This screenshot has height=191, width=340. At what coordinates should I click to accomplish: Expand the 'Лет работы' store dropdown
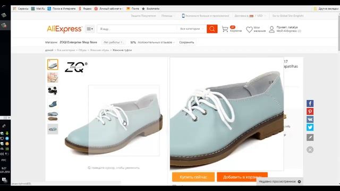[x=113, y=42]
